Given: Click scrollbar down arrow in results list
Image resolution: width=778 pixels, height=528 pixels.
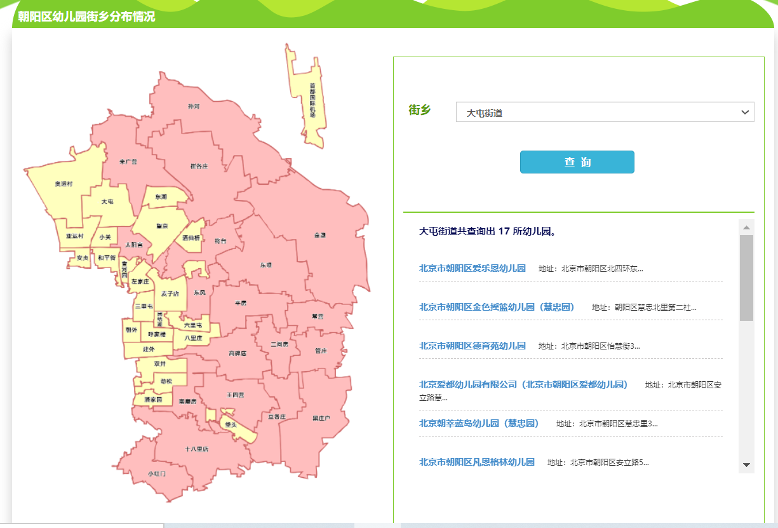Looking at the screenshot, I should tap(746, 465).
